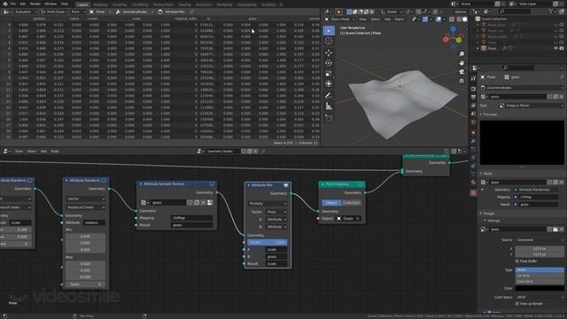
Task: Select the Select Box tool in viewport
Action: [329, 30]
